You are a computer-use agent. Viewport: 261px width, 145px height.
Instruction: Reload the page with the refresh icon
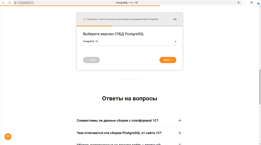(x=9, y=3)
